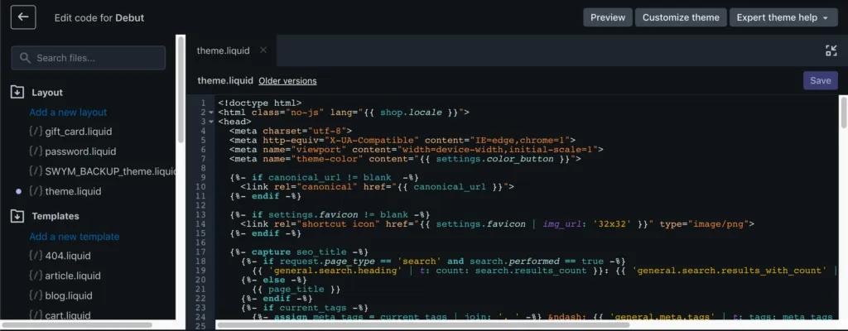This screenshot has height=331, width=848.
Task: Collapse editor with the fullscreen toggle icon
Action: pos(831,50)
